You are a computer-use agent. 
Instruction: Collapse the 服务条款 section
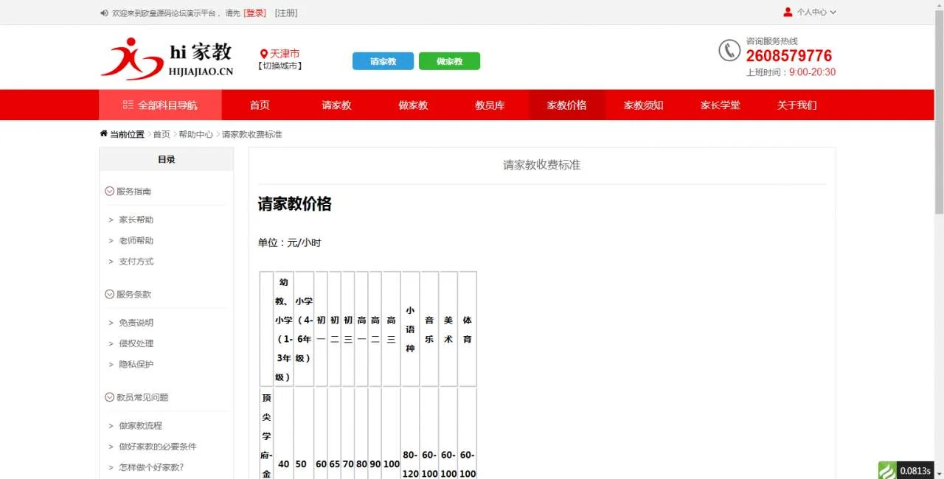pyautogui.click(x=110, y=294)
